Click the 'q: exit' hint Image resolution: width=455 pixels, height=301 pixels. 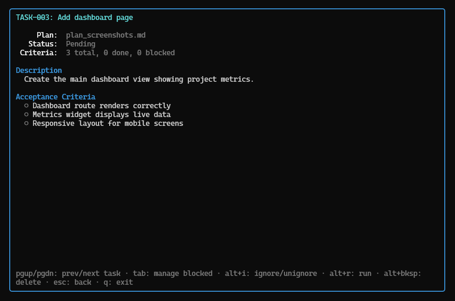coord(118,282)
